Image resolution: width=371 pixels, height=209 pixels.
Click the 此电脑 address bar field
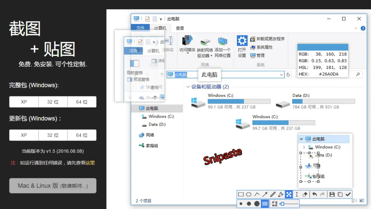point(225,75)
